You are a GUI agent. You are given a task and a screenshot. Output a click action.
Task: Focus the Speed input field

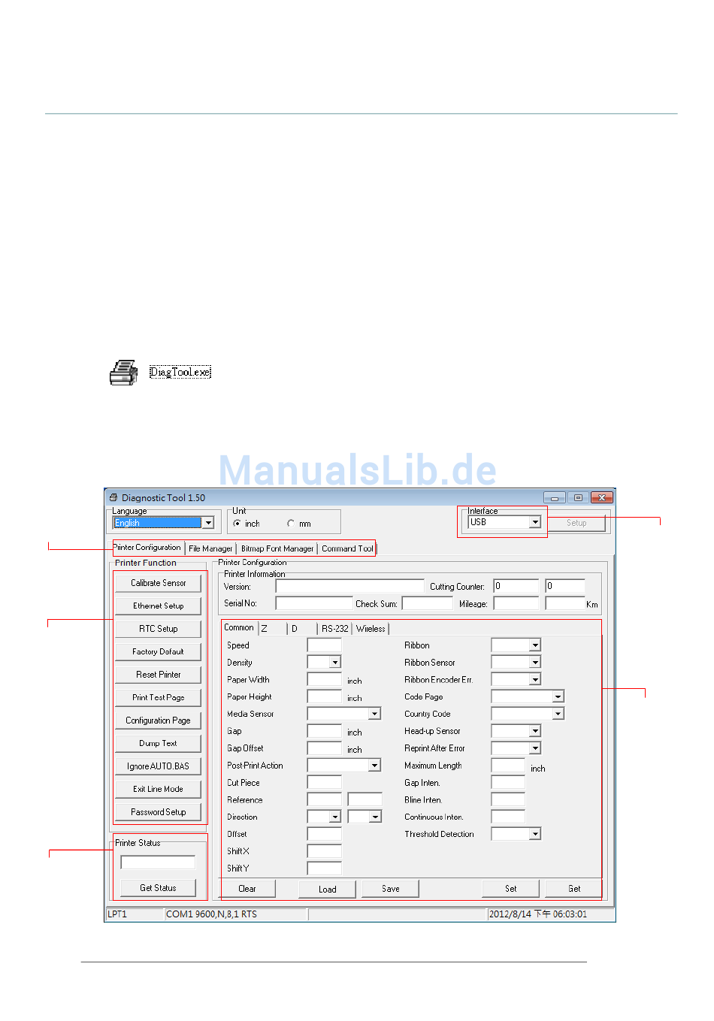(324, 645)
